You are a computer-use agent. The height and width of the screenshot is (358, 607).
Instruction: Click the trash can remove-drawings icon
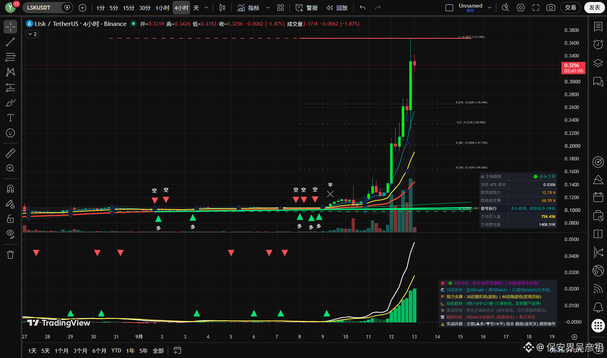coord(10,255)
